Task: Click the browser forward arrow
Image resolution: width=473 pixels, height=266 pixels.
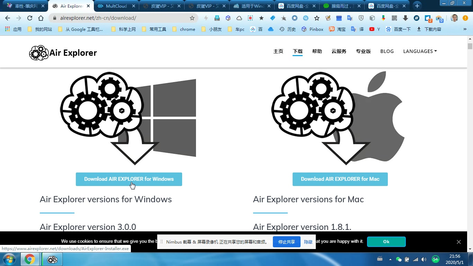Action: click(x=19, y=18)
